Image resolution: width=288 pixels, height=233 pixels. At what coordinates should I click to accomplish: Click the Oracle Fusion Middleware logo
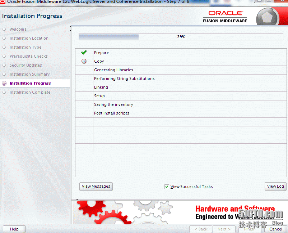(x=225, y=17)
